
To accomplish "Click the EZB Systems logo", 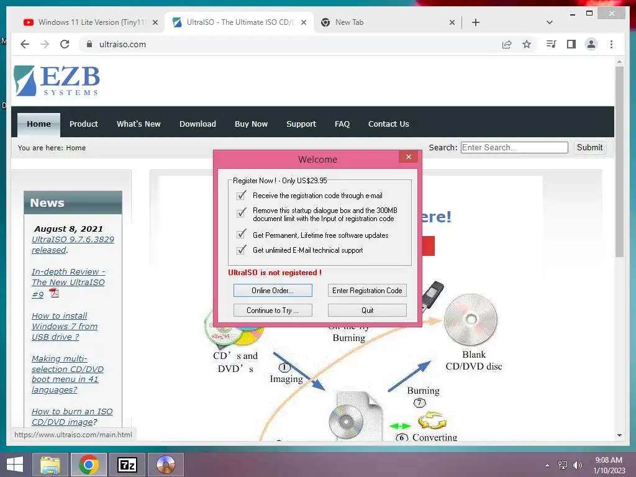I will 57,81.
